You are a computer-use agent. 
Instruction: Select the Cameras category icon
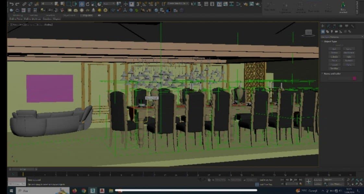coord(336,32)
